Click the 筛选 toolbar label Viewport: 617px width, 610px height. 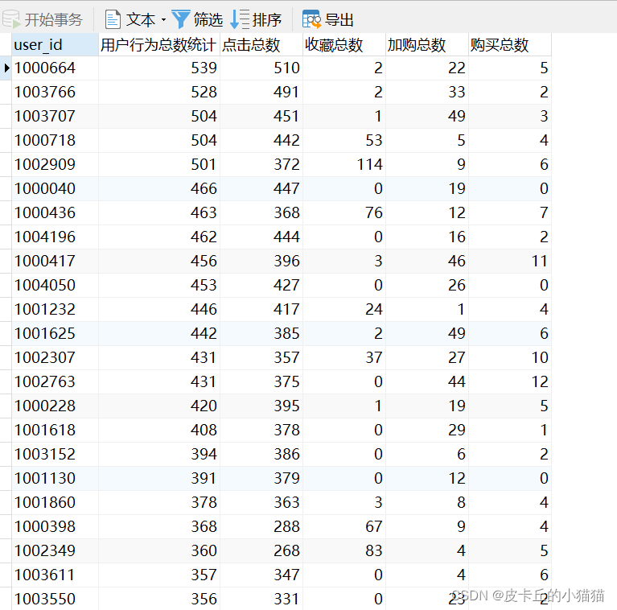(208, 19)
